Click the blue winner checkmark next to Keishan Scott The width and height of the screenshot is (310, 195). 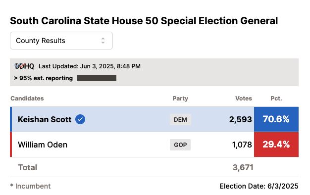(80, 119)
